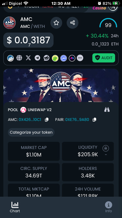The width and height of the screenshot is (122, 218).
Task: Click the liquidity lock icon
Action: point(106,148)
